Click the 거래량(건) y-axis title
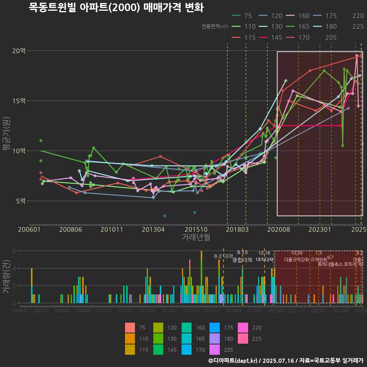Screen dimensions: 367x367 click(x=6, y=277)
